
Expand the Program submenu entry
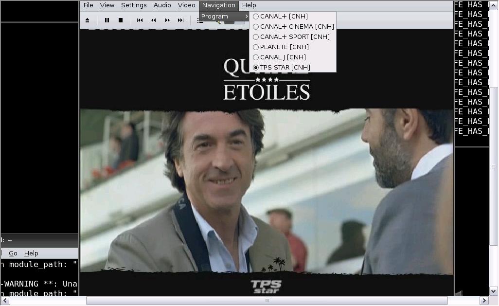[224, 16]
